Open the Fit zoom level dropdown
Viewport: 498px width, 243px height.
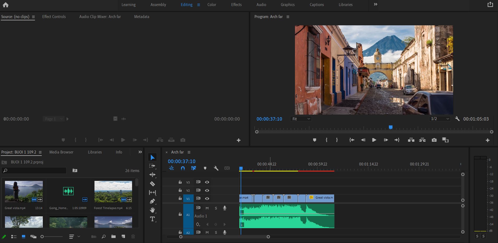click(301, 119)
